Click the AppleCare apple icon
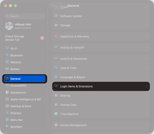The height and width of the screenshot is (134, 154). click(56, 37)
